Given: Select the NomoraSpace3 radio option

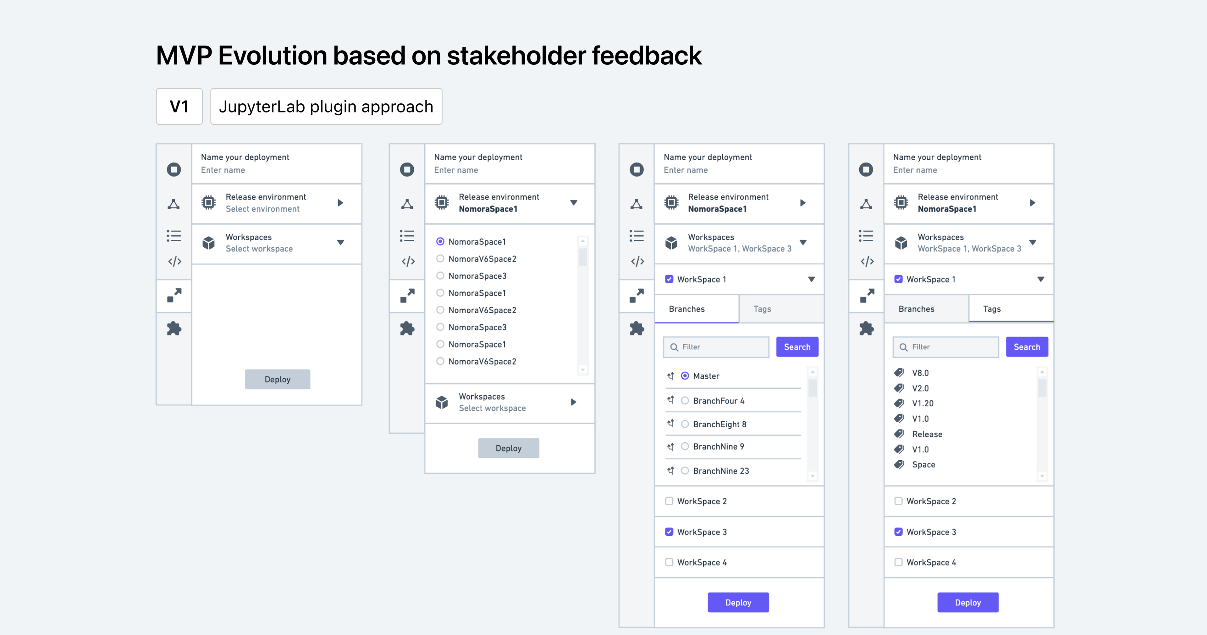Looking at the screenshot, I should pos(440,276).
